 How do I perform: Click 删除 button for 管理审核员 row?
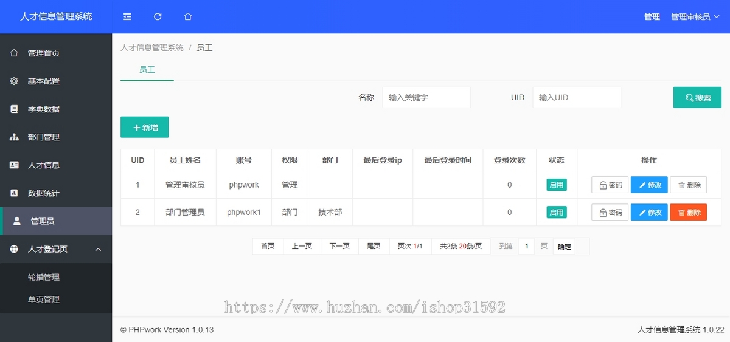[689, 185]
